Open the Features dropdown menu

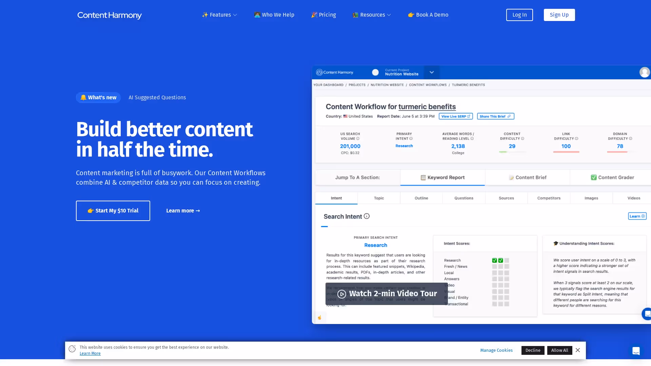219,15
